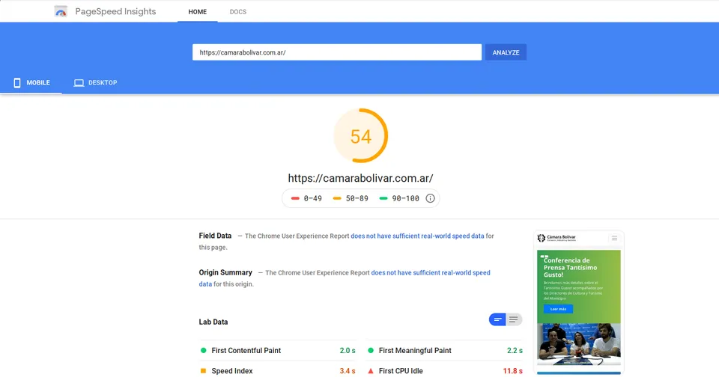Click the 11.8 s metric value
This screenshot has width=719, height=377.
(x=512, y=370)
